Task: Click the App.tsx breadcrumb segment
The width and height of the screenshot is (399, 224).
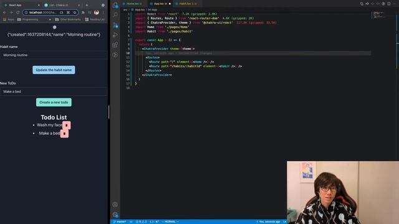Action: [x=138, y=10]
